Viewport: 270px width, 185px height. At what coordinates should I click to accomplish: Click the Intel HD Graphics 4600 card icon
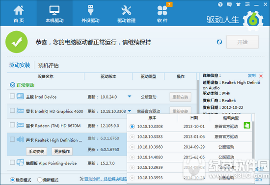click(x=20, y=110)
